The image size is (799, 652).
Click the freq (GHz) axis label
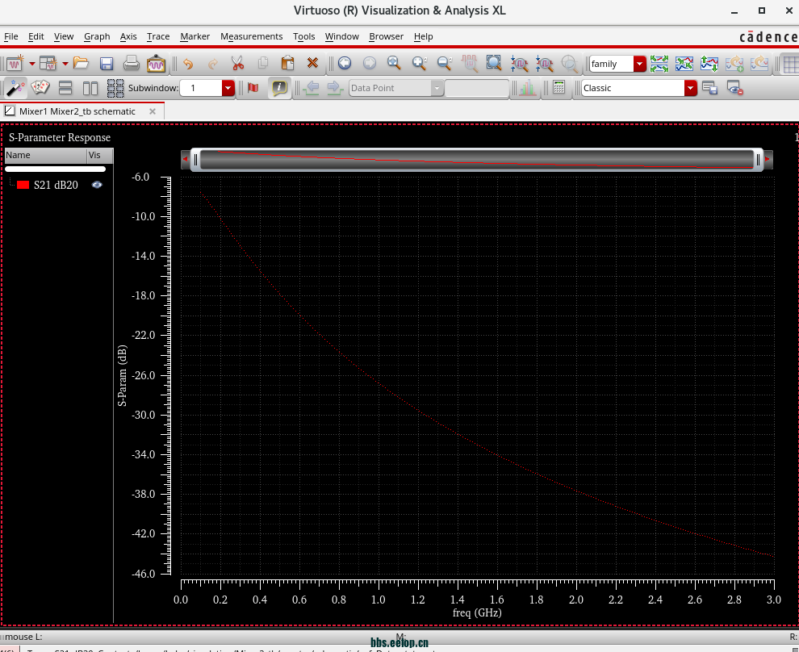(x=477, y=612)
